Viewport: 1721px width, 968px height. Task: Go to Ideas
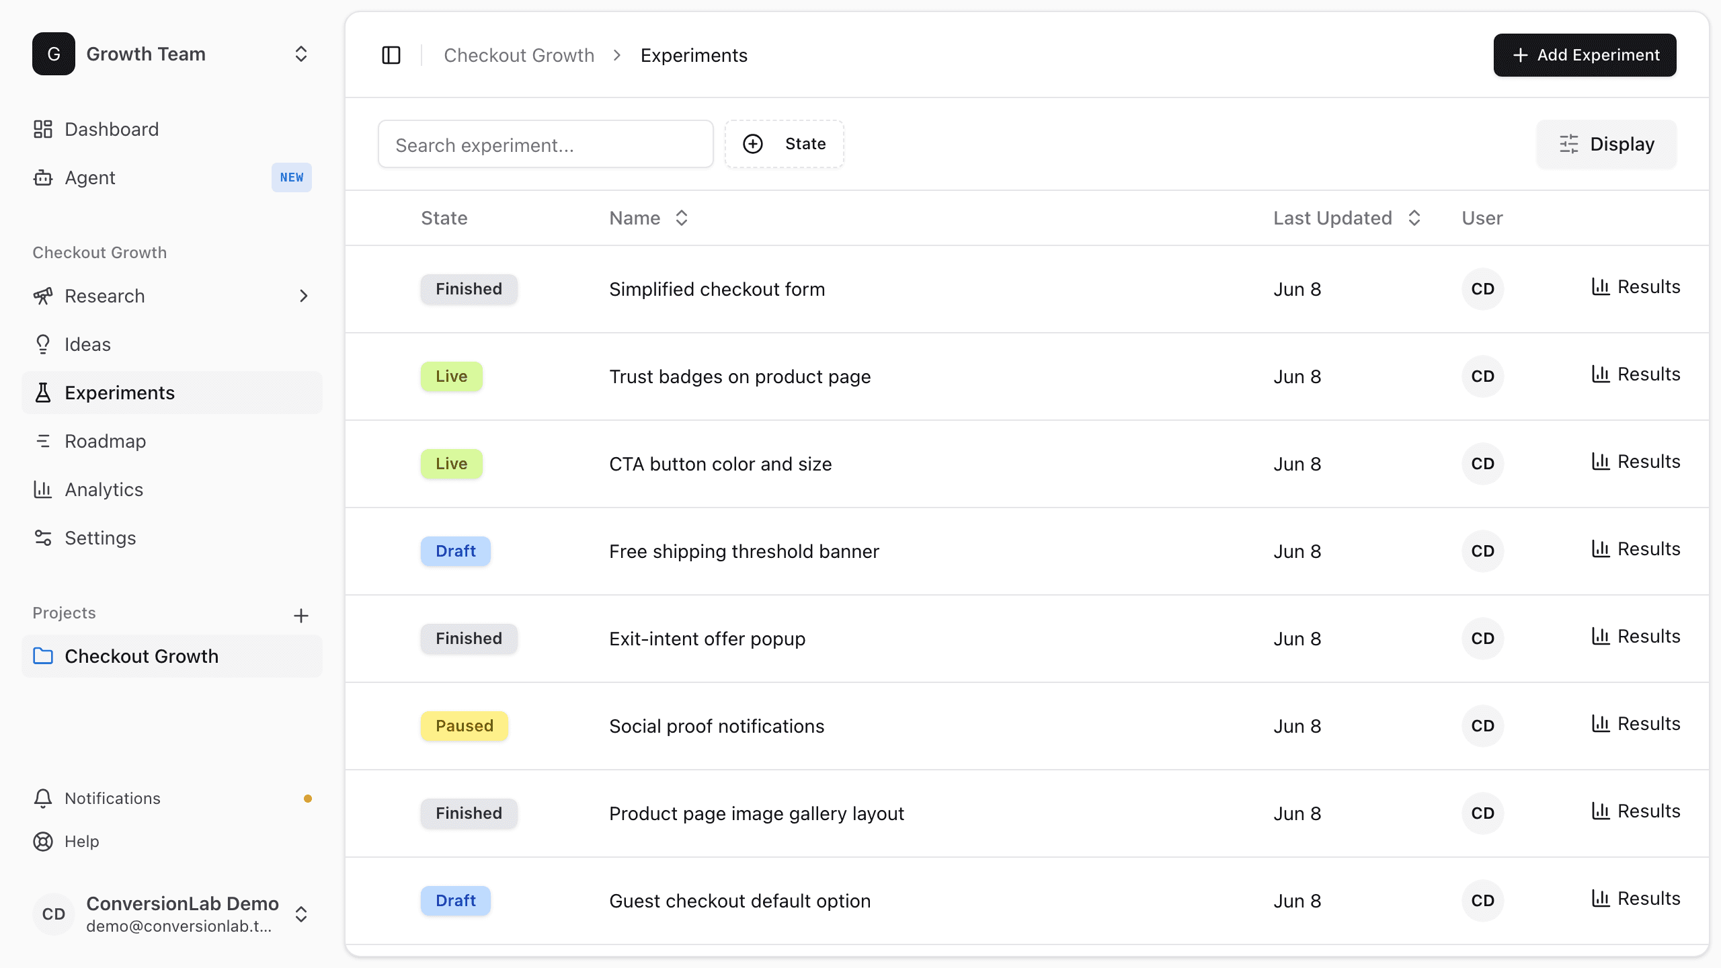172,344
